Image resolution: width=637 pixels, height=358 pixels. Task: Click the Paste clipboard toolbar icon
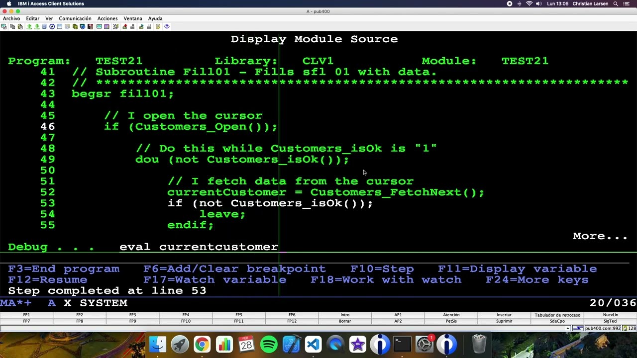pos(20,26)
